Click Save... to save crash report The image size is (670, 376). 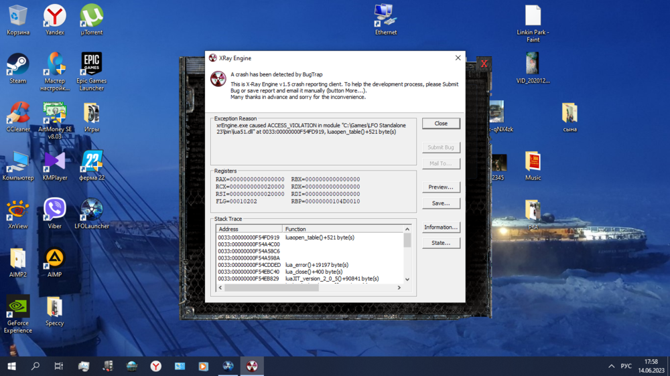tap(441, 203)
